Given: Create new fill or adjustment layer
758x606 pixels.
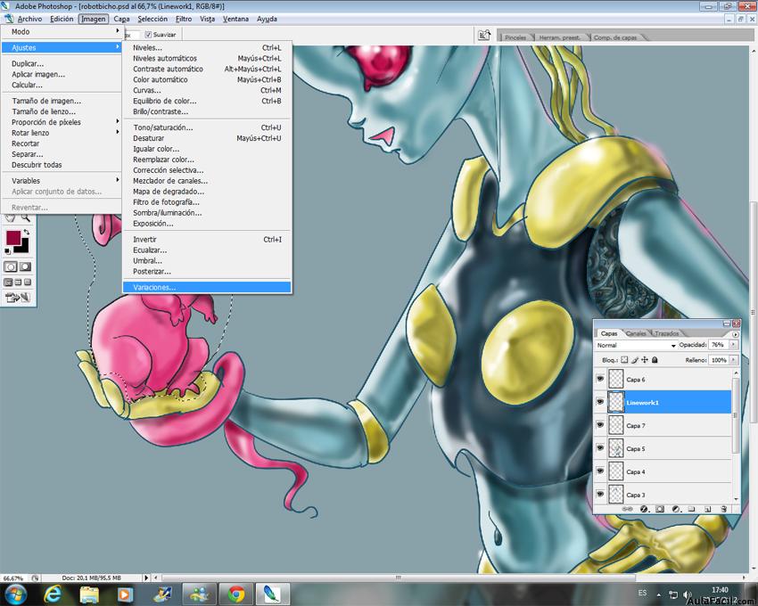Looking at the screenshot, I should click(676, 509).
